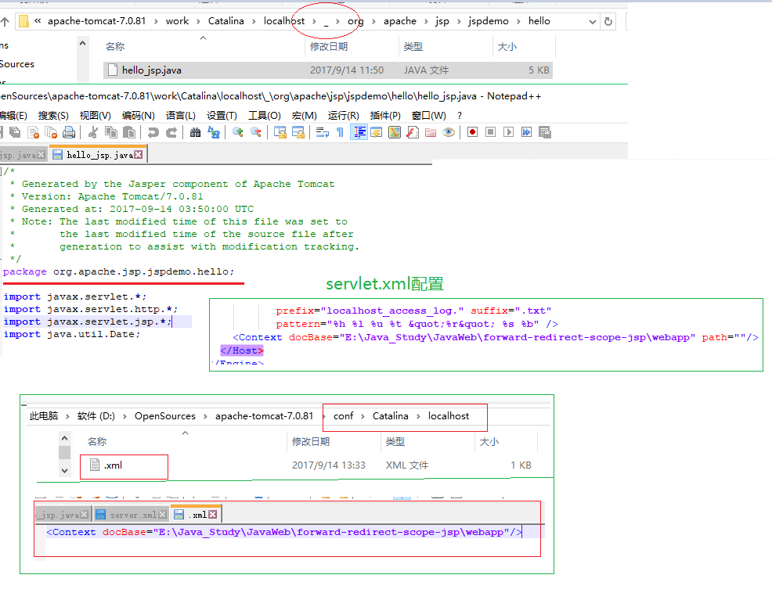This screenshot has width=772, height=600.
Task: Open the 语言(L) menu
Action: pos(181,116)
